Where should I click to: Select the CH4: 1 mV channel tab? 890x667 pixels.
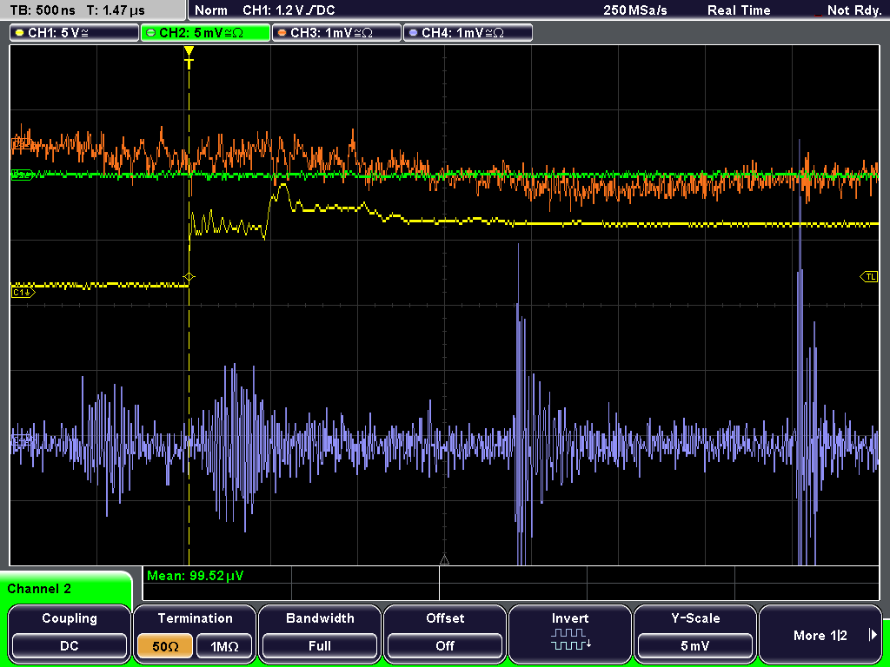tap(468, 33)
